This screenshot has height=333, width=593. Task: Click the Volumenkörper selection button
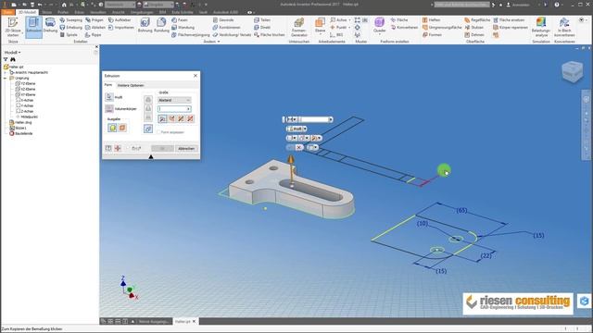[109, 109]
